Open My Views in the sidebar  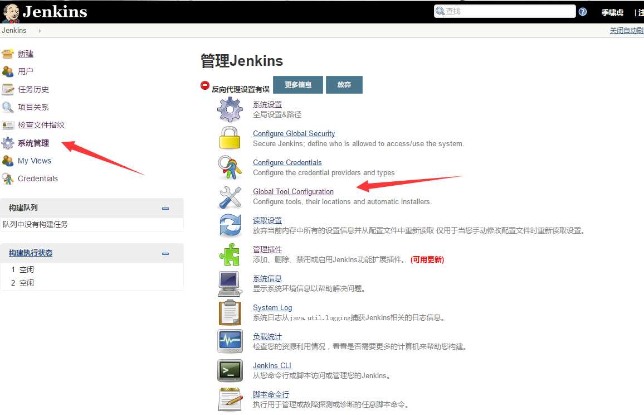(x=35, y=161)
